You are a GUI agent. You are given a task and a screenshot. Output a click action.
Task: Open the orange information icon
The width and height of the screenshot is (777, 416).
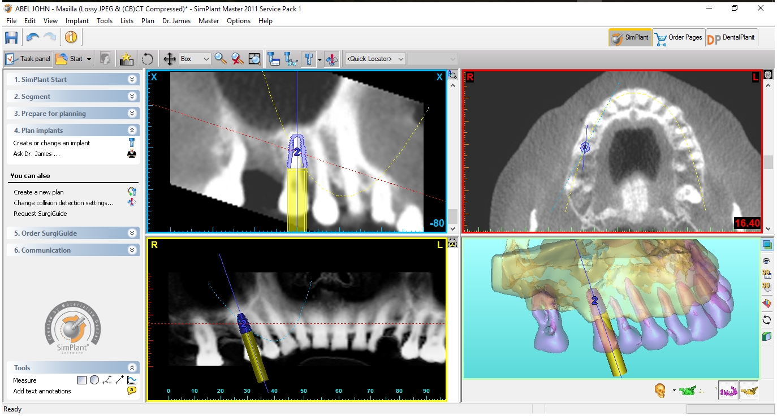click(71, 37)
